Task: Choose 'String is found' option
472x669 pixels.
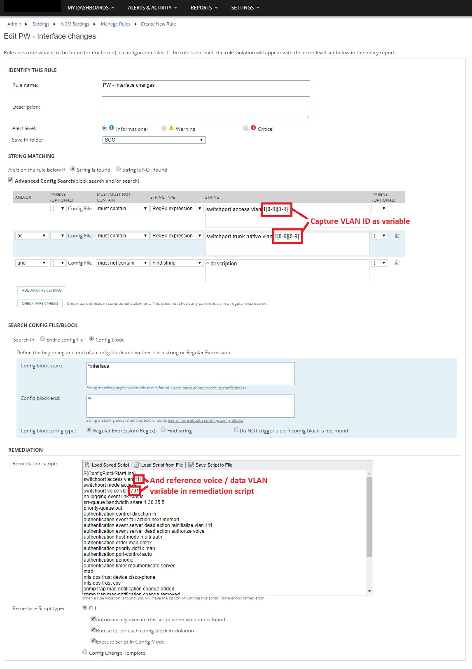Action: 73,169
